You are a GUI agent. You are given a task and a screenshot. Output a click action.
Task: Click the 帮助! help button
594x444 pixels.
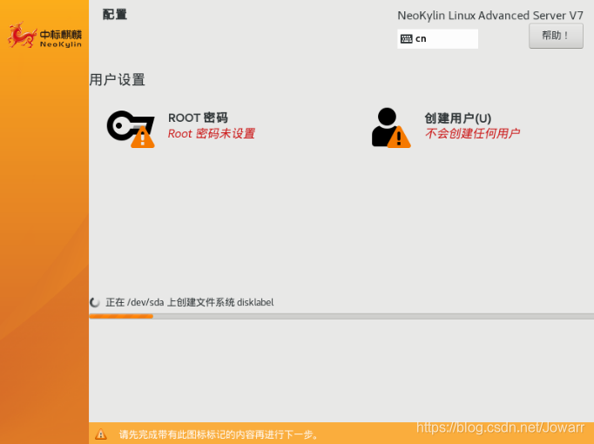[556, 36]
